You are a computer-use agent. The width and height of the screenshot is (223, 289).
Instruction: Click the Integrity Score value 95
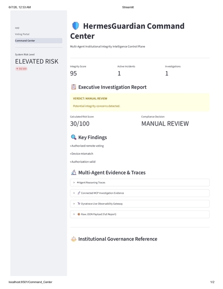point(73,74)
